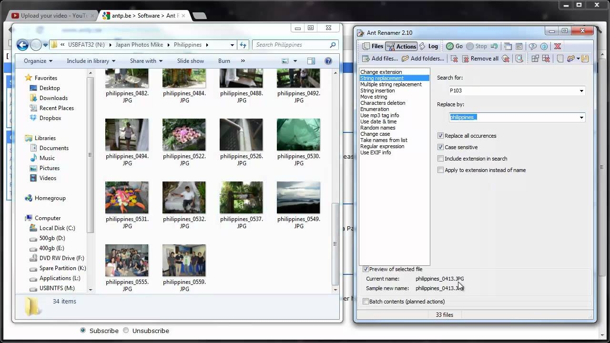Click the Add folders button
Viewport: 610px width, 343px height.
tap(423, 59)
